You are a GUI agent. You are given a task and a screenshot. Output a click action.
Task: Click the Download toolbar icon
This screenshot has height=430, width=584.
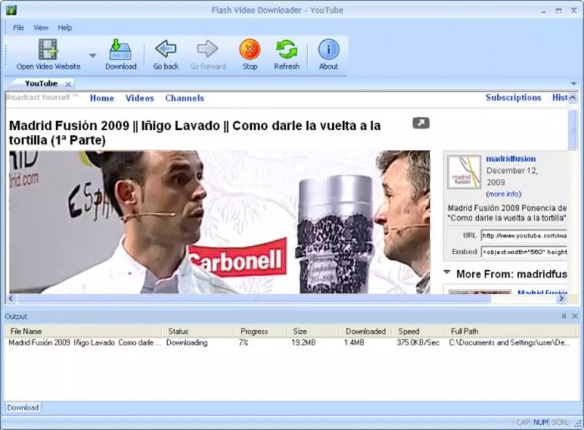120,49
